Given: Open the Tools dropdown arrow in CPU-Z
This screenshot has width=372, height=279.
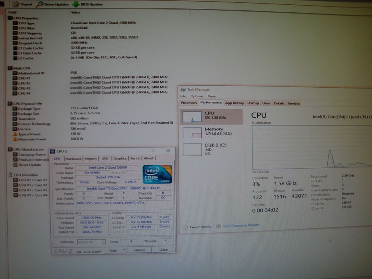Looking at the screenshot, I should (124, 250).
